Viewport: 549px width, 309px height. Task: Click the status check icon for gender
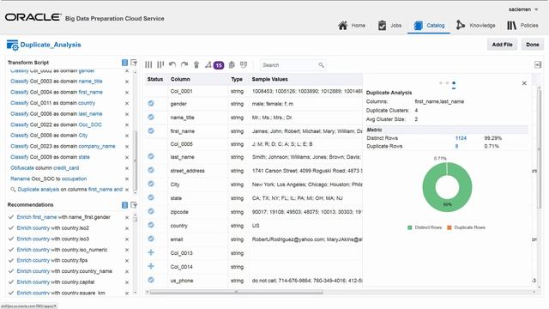151,103
